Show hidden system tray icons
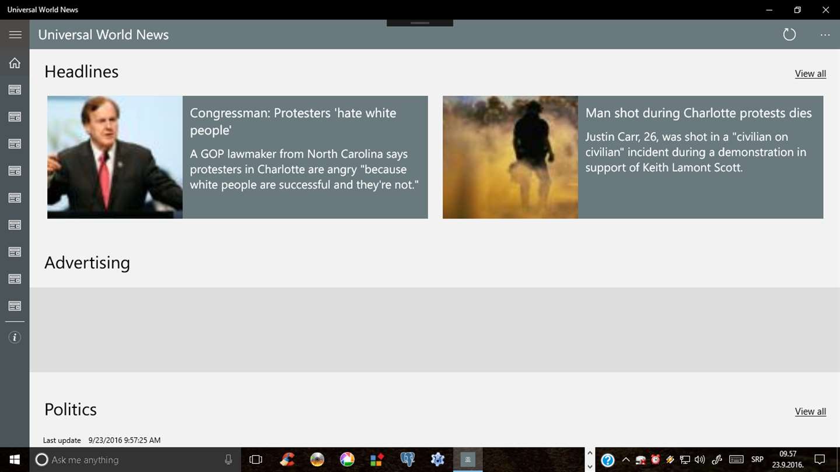 [626, 460]
